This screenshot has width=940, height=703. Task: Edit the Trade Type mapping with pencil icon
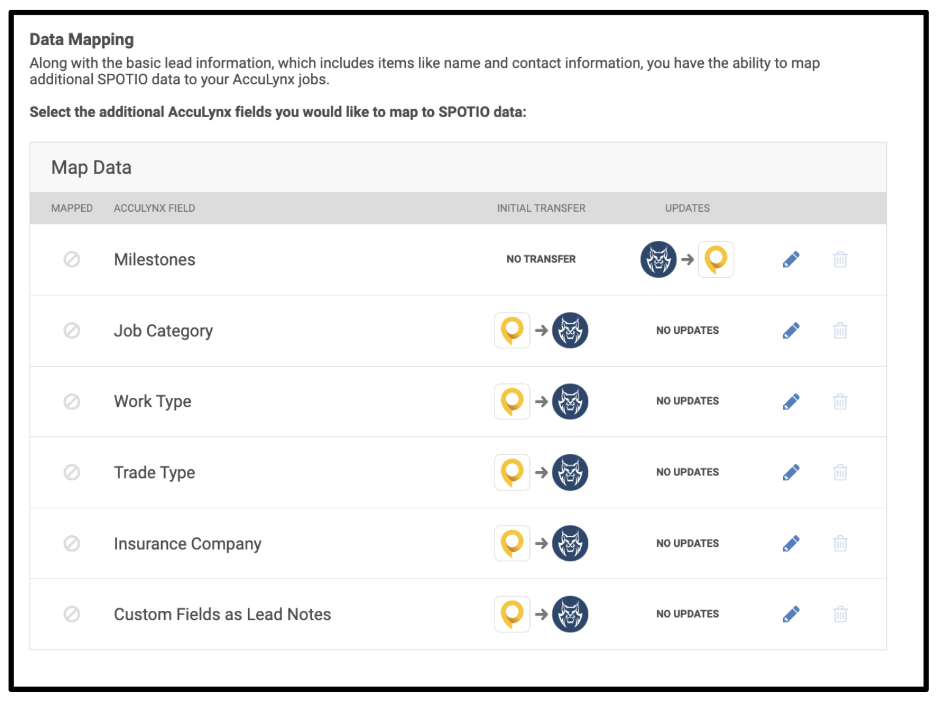[x=791, y=472]
